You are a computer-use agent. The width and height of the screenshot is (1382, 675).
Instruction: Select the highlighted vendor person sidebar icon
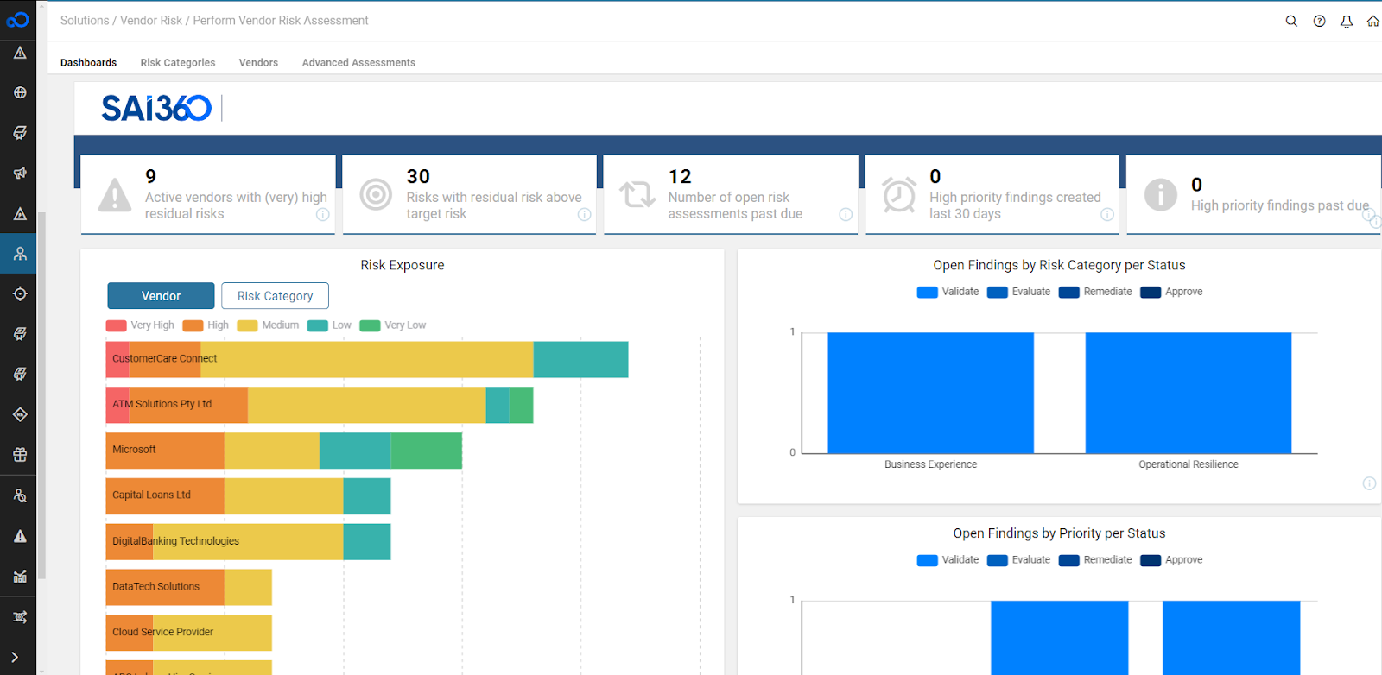click(x=20, y=254)
